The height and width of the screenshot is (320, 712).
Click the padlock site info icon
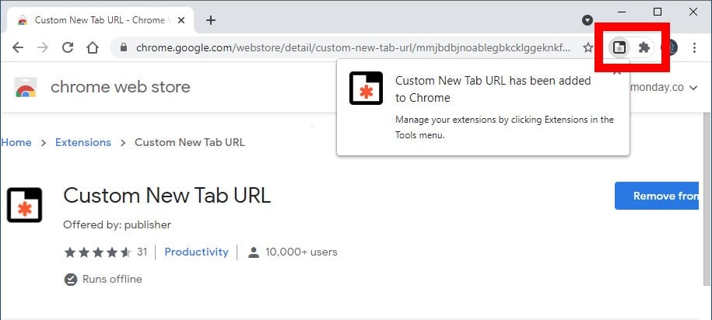pos(124,47)
